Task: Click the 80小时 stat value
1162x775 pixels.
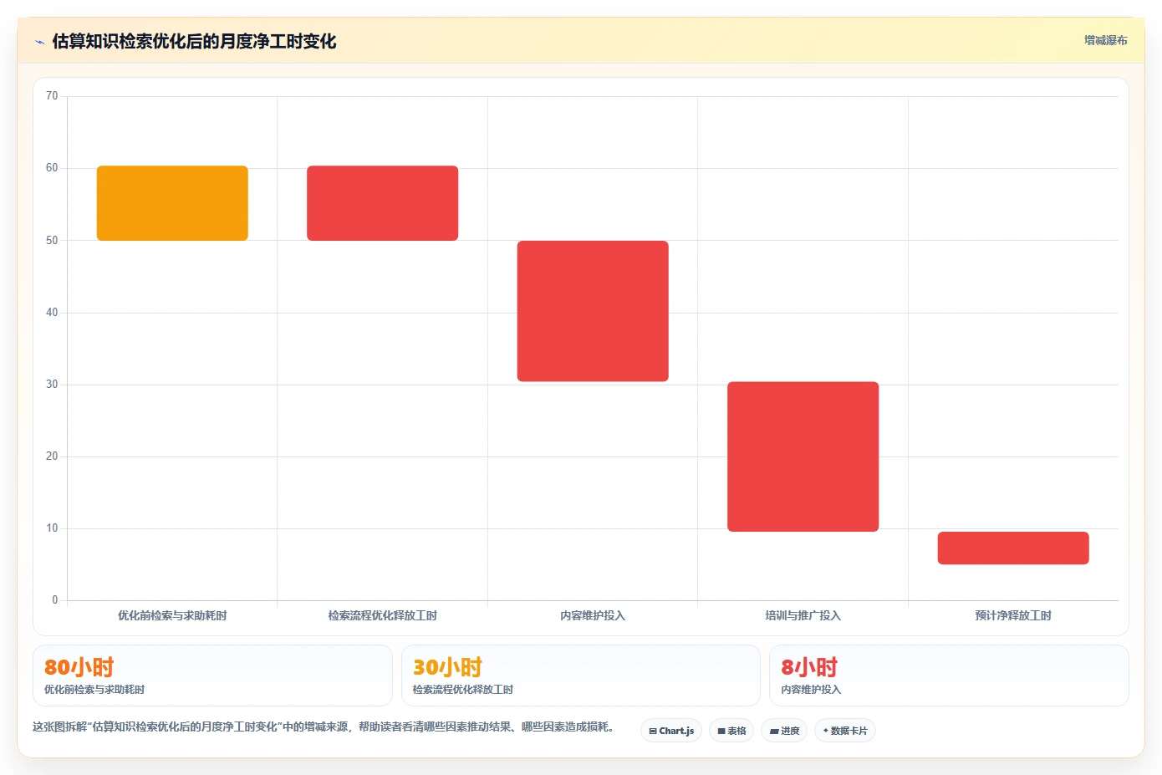Action: (x=79, y=667)
